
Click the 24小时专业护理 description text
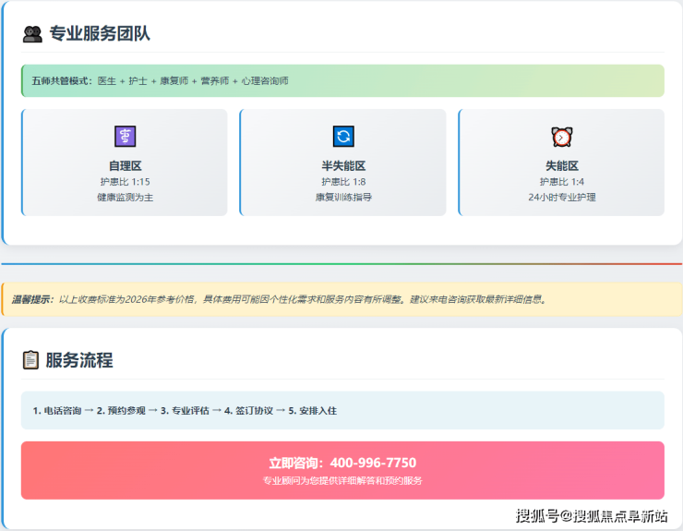(561, 198)
